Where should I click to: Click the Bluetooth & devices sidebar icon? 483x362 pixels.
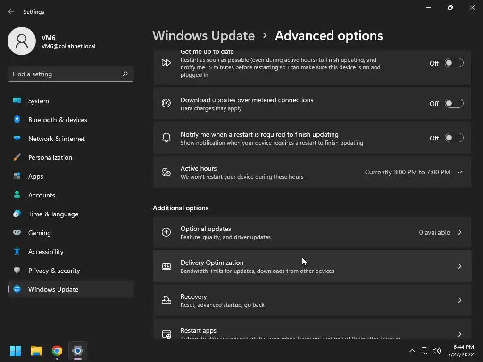point(17,120)
